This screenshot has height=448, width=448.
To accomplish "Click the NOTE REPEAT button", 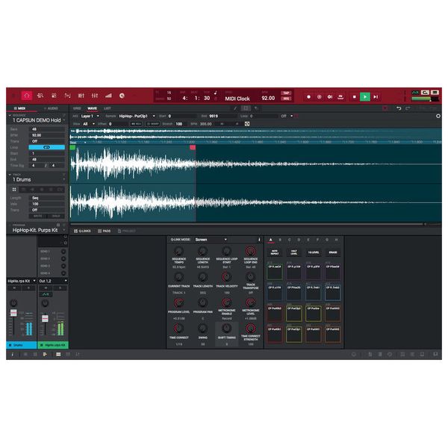I will point(275,252).
